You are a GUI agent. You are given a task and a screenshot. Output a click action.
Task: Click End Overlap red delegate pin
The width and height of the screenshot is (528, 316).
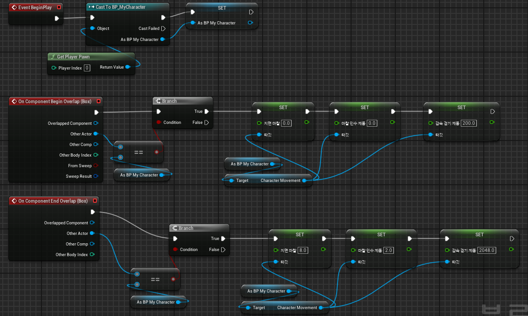point(95,201)
